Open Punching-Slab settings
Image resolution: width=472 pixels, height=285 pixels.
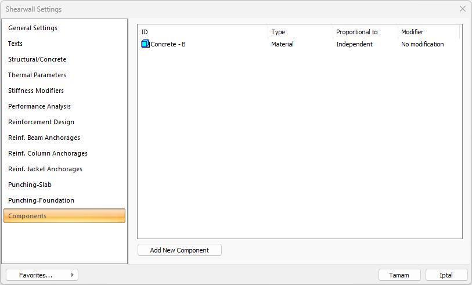30,185
